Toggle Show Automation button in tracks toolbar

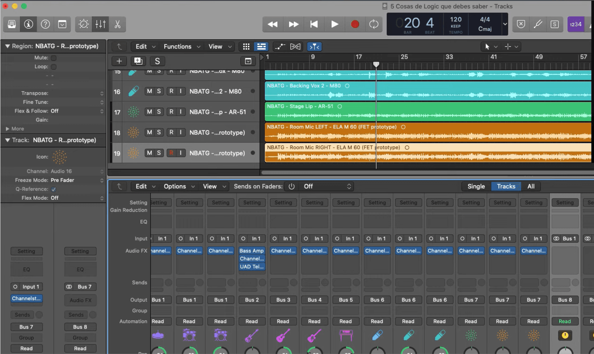280,47
